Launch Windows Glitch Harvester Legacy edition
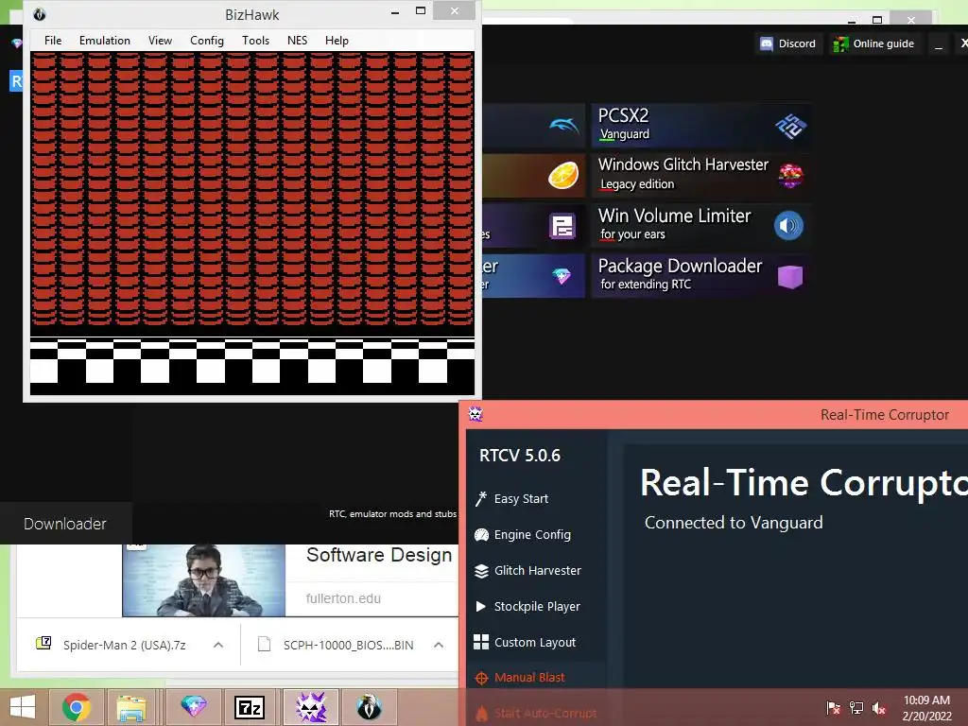Image resolution: width=968 pixels, height=726 pixels. [700, 175]
